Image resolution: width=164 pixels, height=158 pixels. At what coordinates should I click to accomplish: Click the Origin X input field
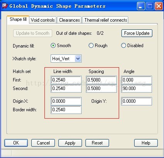pos(66,101)
